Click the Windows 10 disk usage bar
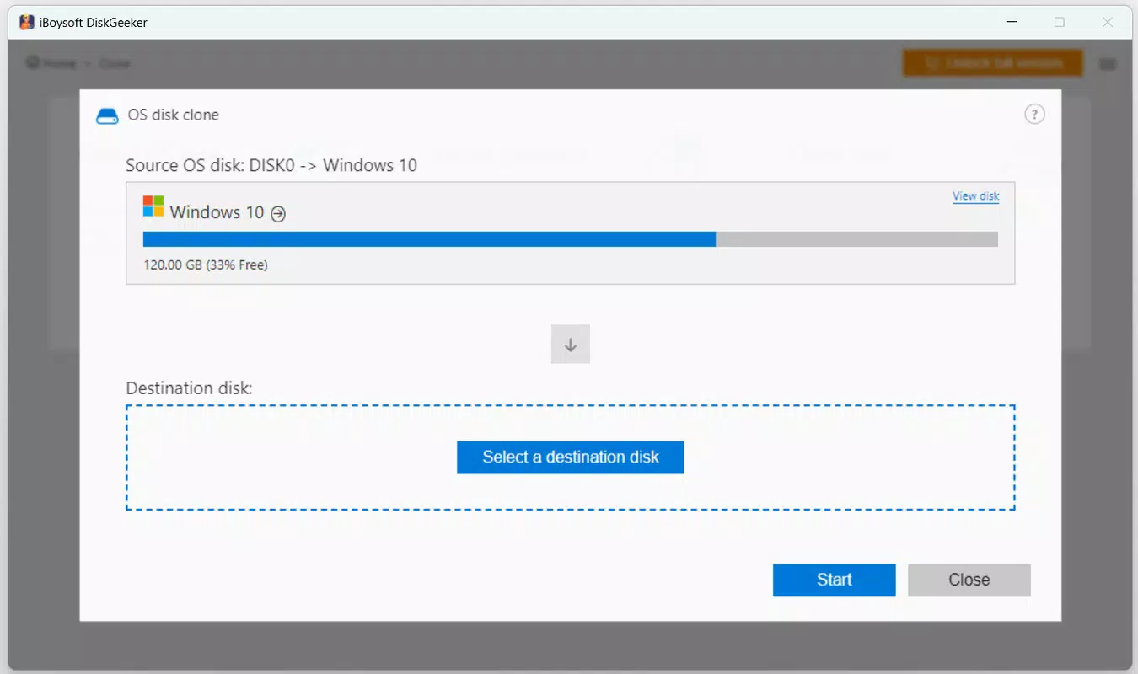 coord(571,239)
